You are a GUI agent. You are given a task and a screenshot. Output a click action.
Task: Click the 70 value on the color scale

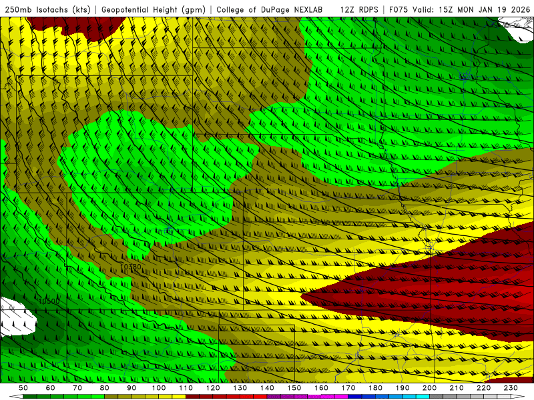pyautogui.click(x=77, y=388)
